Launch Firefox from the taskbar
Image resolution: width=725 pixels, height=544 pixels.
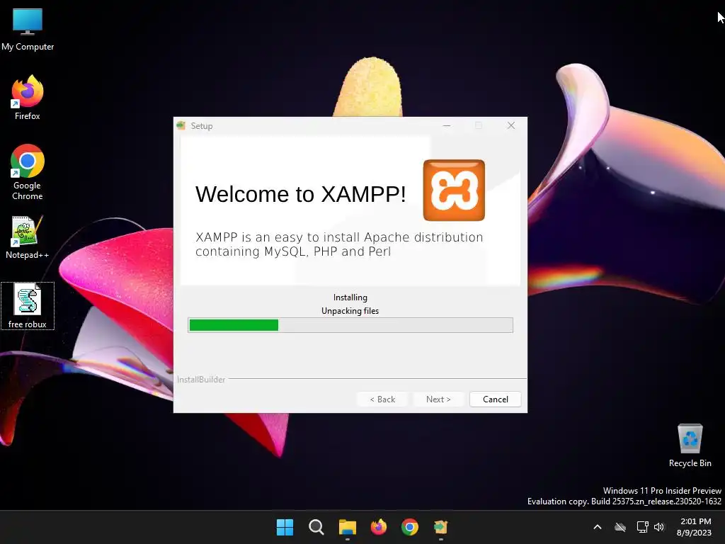coord(379,527)
